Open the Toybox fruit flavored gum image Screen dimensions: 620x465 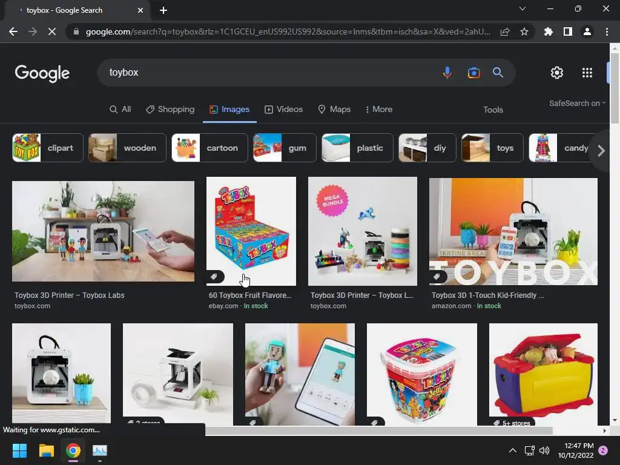click(x=251, y=231)
